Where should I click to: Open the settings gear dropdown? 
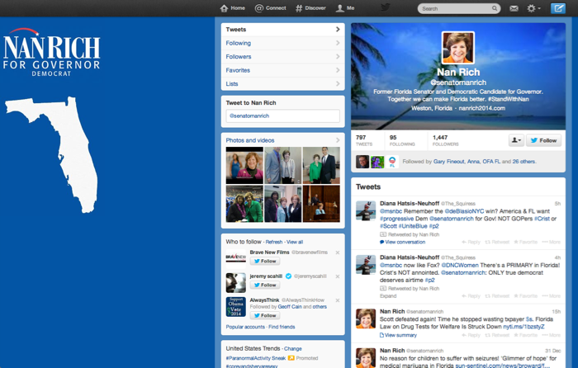pyautogui.click(x=533, y=8)
